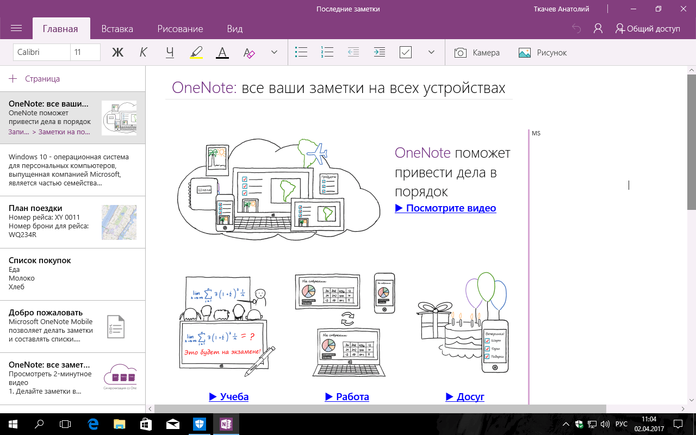Insert a picture via Рисунок
Screen dimensions: 696x435
tap(544, 52)
